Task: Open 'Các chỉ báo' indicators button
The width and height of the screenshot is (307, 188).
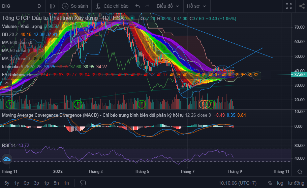Action: coord(112,6)
